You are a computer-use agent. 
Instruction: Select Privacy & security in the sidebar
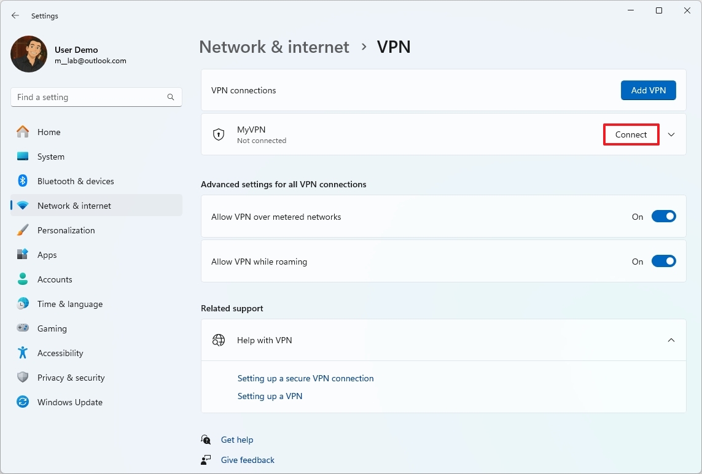point(71,377)
